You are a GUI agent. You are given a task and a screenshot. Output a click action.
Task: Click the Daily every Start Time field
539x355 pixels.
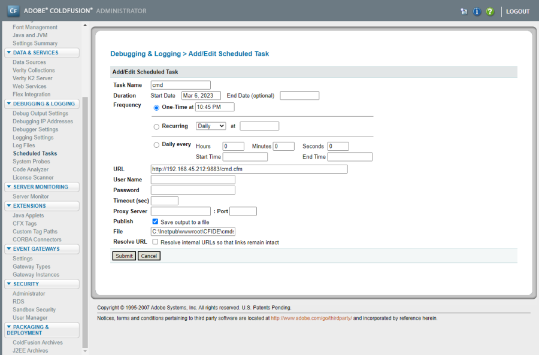(x=245, y=157)
